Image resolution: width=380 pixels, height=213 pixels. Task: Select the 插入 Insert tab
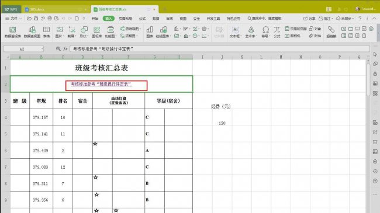[x=109, y=19]
